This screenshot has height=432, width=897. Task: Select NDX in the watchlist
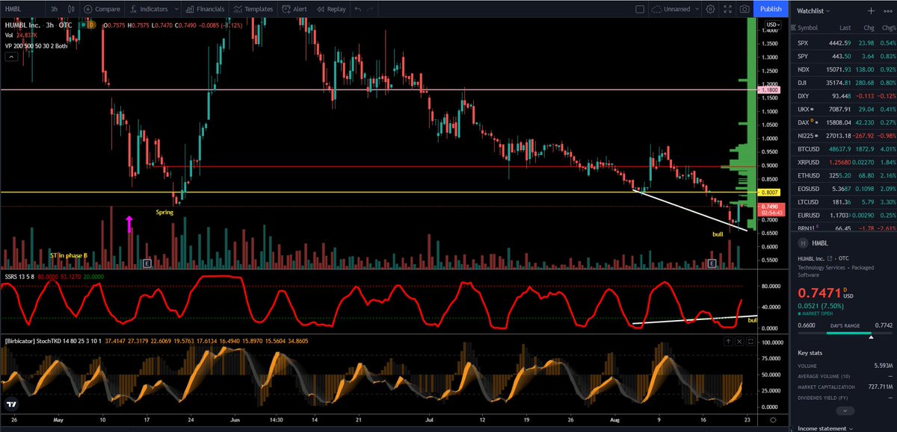843,68
